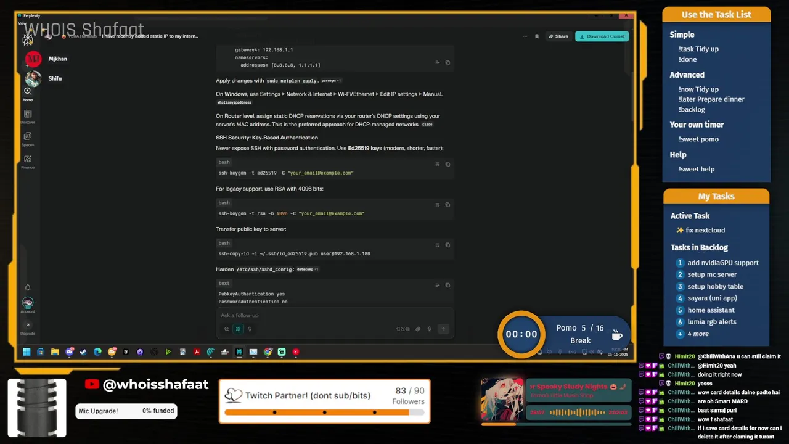The image size is (789, 444).
Task: Click Download Comet button
Action: [602, 36]
